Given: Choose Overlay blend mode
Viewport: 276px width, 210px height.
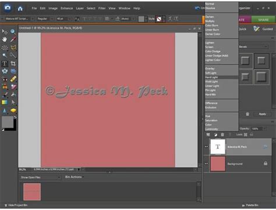Looking at the screenshot, I should pos(222,69).
